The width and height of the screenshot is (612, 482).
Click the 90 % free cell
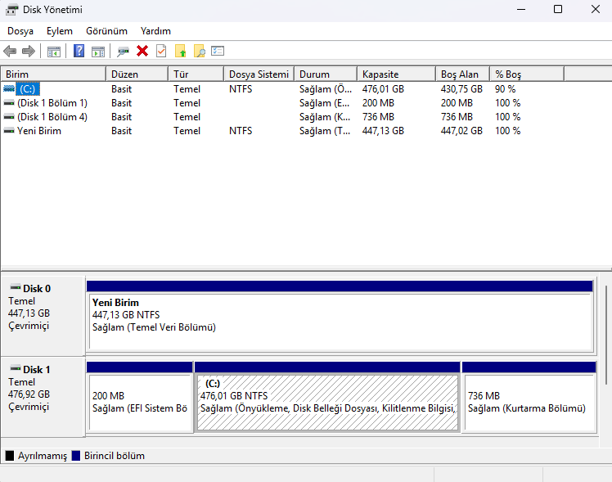click(505, 89)
